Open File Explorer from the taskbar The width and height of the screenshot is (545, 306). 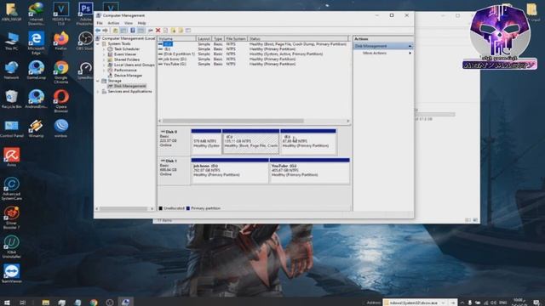pos(45,303)
